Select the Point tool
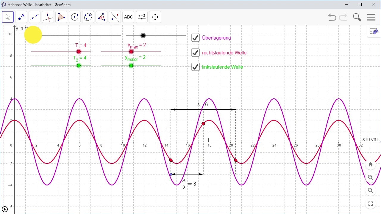 point(21,17)
